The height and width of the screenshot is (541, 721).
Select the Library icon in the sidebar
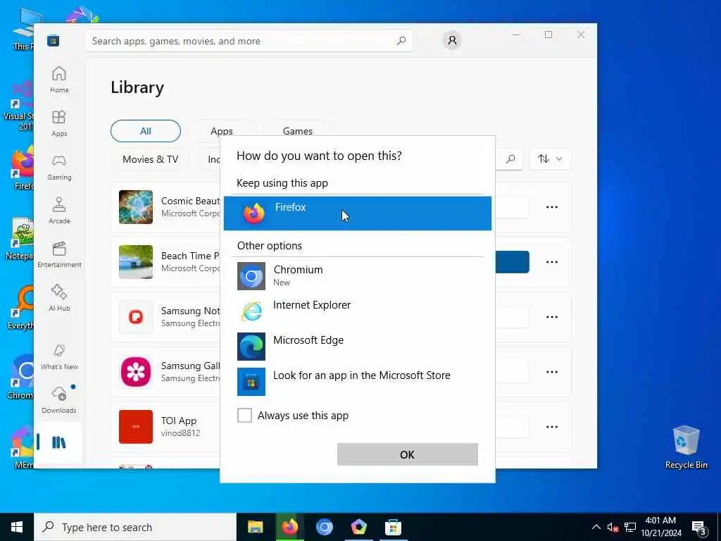59,442
